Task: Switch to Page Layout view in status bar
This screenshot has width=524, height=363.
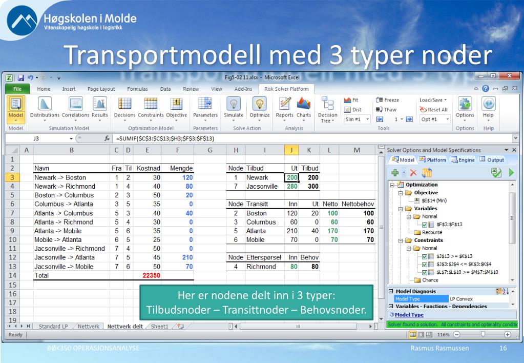Action: click(x=421, y=335)
